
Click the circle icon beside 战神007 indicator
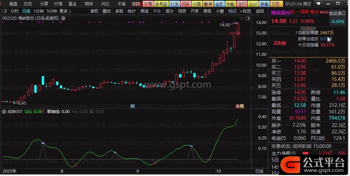[x=4, y=111]
